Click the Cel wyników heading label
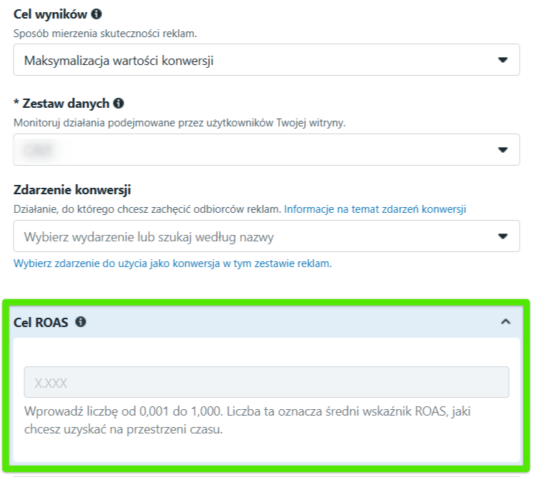Screen dimensions: 534x477 50,14
